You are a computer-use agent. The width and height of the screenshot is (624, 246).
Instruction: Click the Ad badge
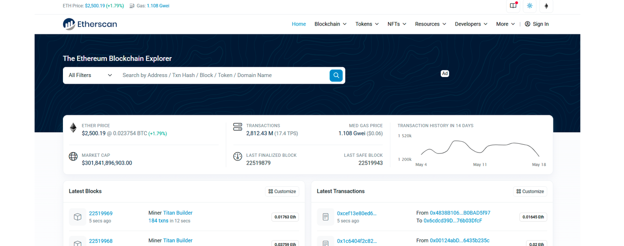[445, 73]
